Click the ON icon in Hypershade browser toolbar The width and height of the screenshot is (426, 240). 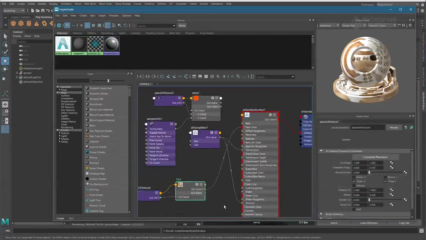click(x=59, y=25)
